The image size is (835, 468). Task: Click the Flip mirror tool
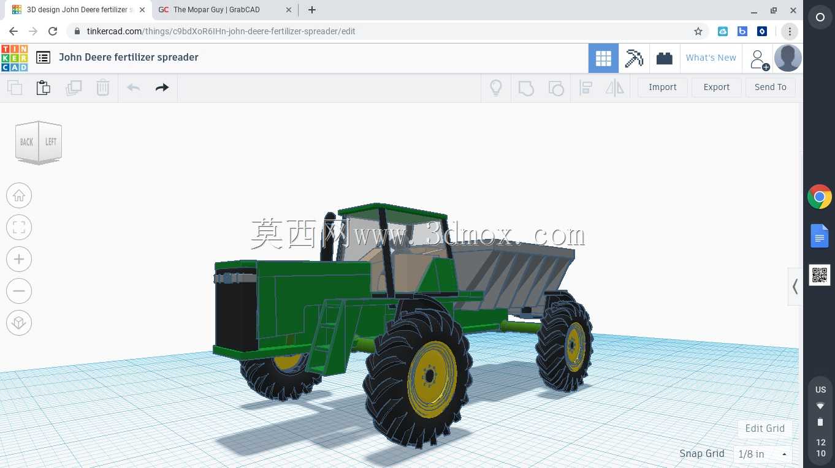click(614, 88)
